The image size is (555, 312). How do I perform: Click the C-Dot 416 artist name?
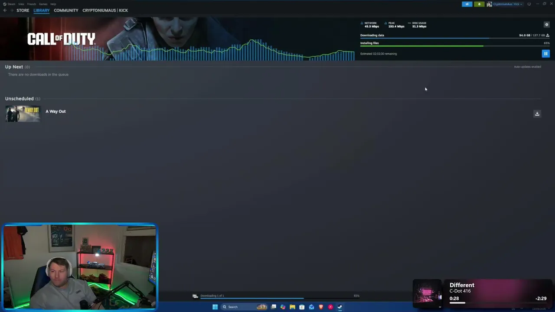click(x=460, y=291)
